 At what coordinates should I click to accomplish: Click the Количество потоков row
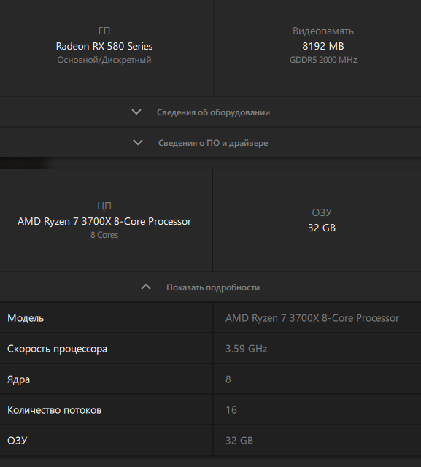(210, 410)
